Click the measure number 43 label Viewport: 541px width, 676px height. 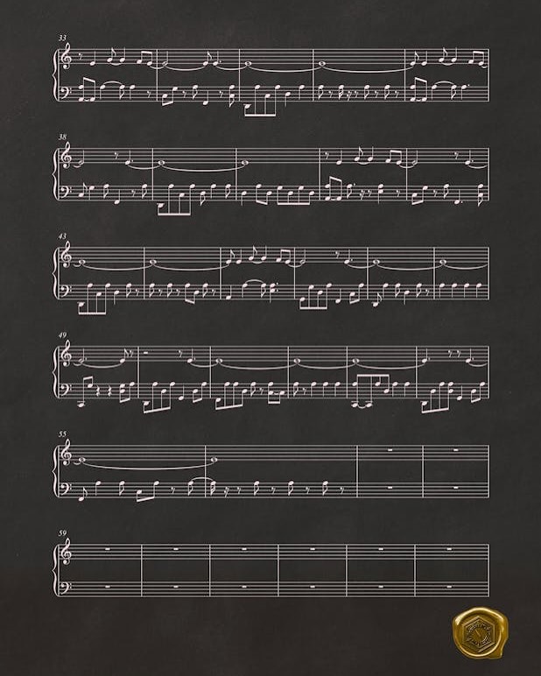pos(62,236)
